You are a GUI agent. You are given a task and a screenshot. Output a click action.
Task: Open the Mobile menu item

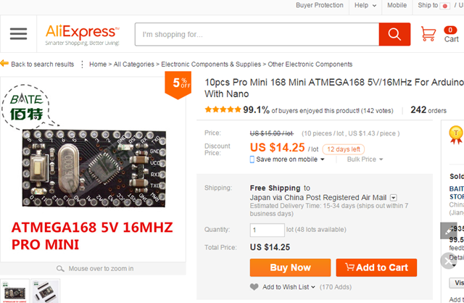(x=397, y=5)
